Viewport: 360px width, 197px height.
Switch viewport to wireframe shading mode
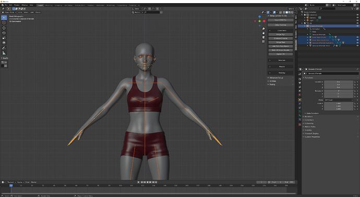[x=284, y=12]
